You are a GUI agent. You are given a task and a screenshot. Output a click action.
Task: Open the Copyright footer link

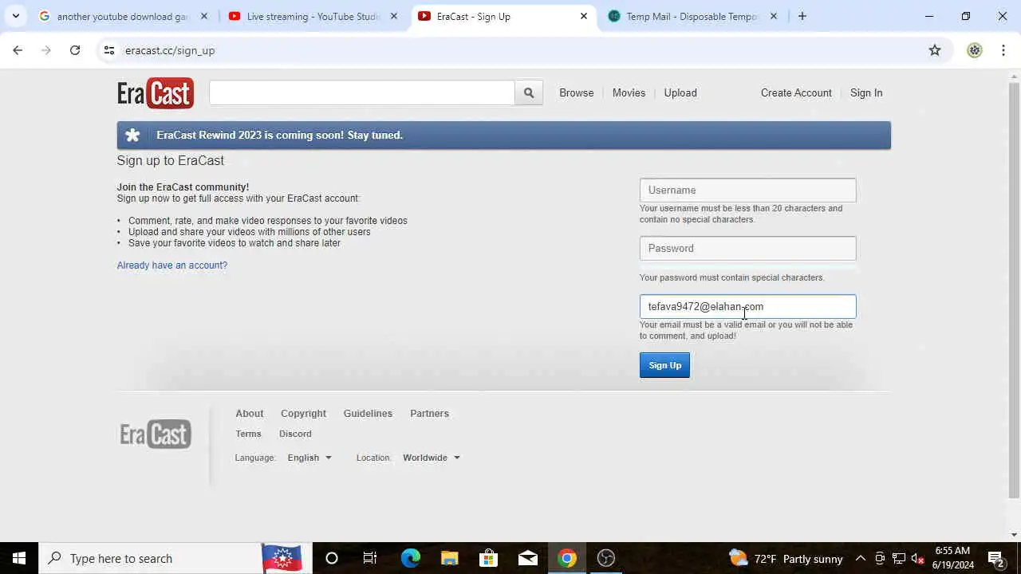[303, 414]
